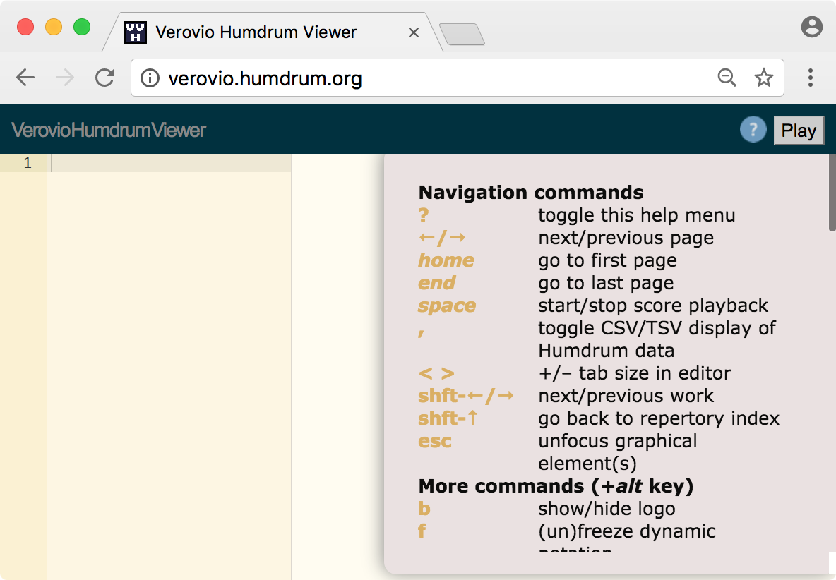This screenshot has height=580, width=836.
Task: Click the 'home' key label
Action: point(446,260)
